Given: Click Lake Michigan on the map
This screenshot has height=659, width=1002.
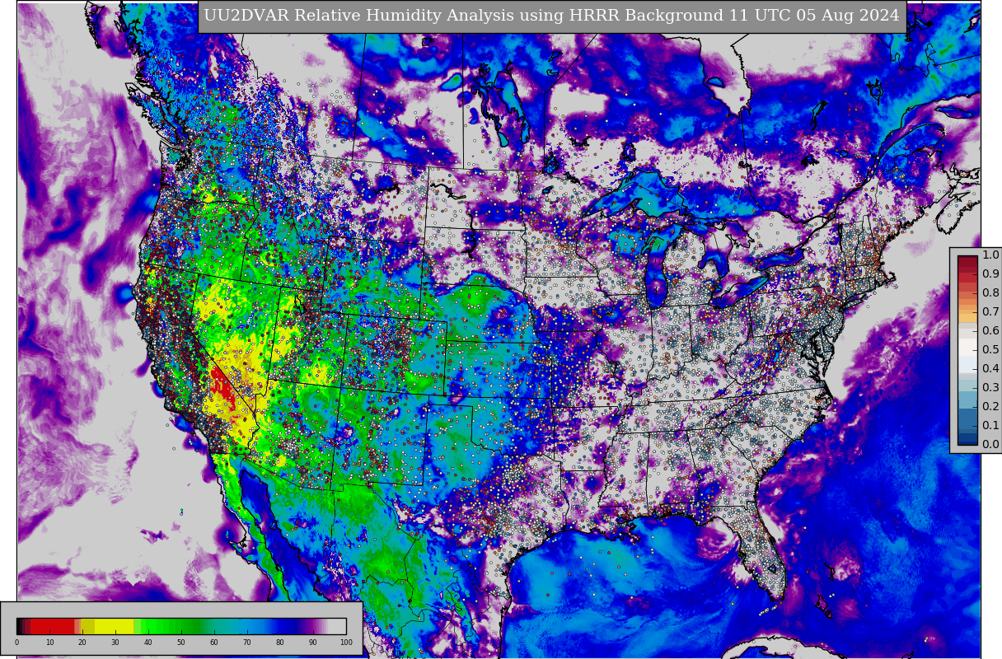Looking at the screenshot, I should 656,268.
